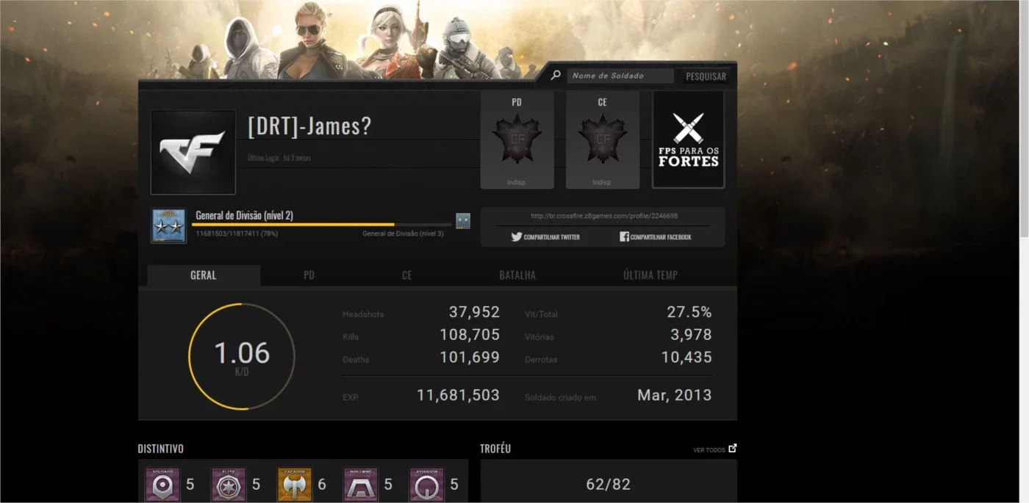Click the rank experience progress bar
1029x503 pixels.
[x=322, y=225]
